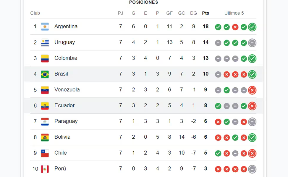Click the Paraguay flag icon
This screenshot has width=288, height=177.
(x=45, y=122)
